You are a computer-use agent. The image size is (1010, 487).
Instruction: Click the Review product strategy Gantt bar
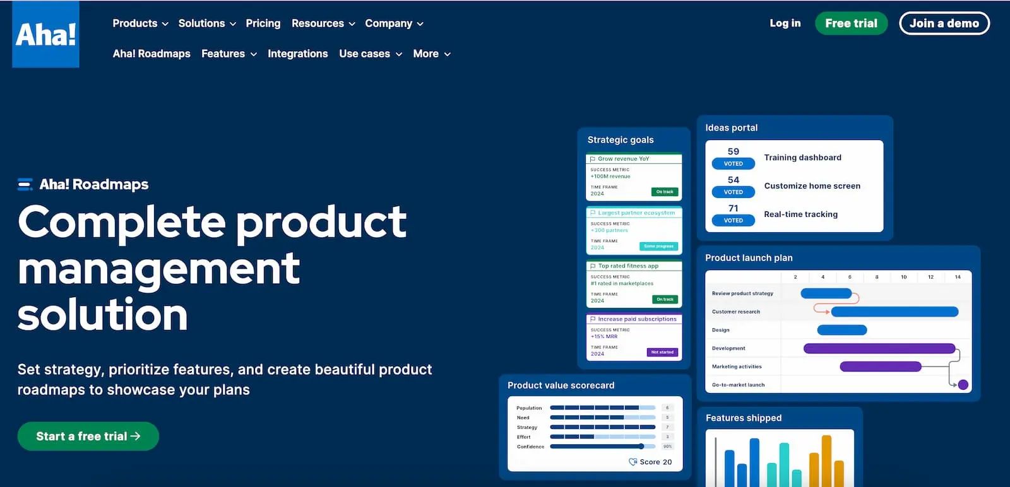(826, 293)
